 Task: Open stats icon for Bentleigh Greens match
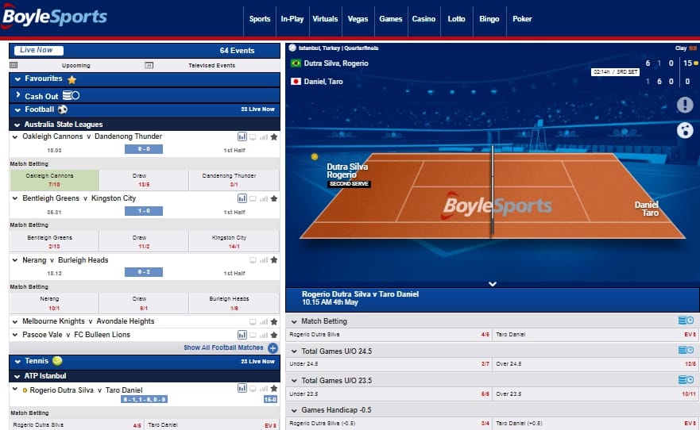(x=242, y=198)
